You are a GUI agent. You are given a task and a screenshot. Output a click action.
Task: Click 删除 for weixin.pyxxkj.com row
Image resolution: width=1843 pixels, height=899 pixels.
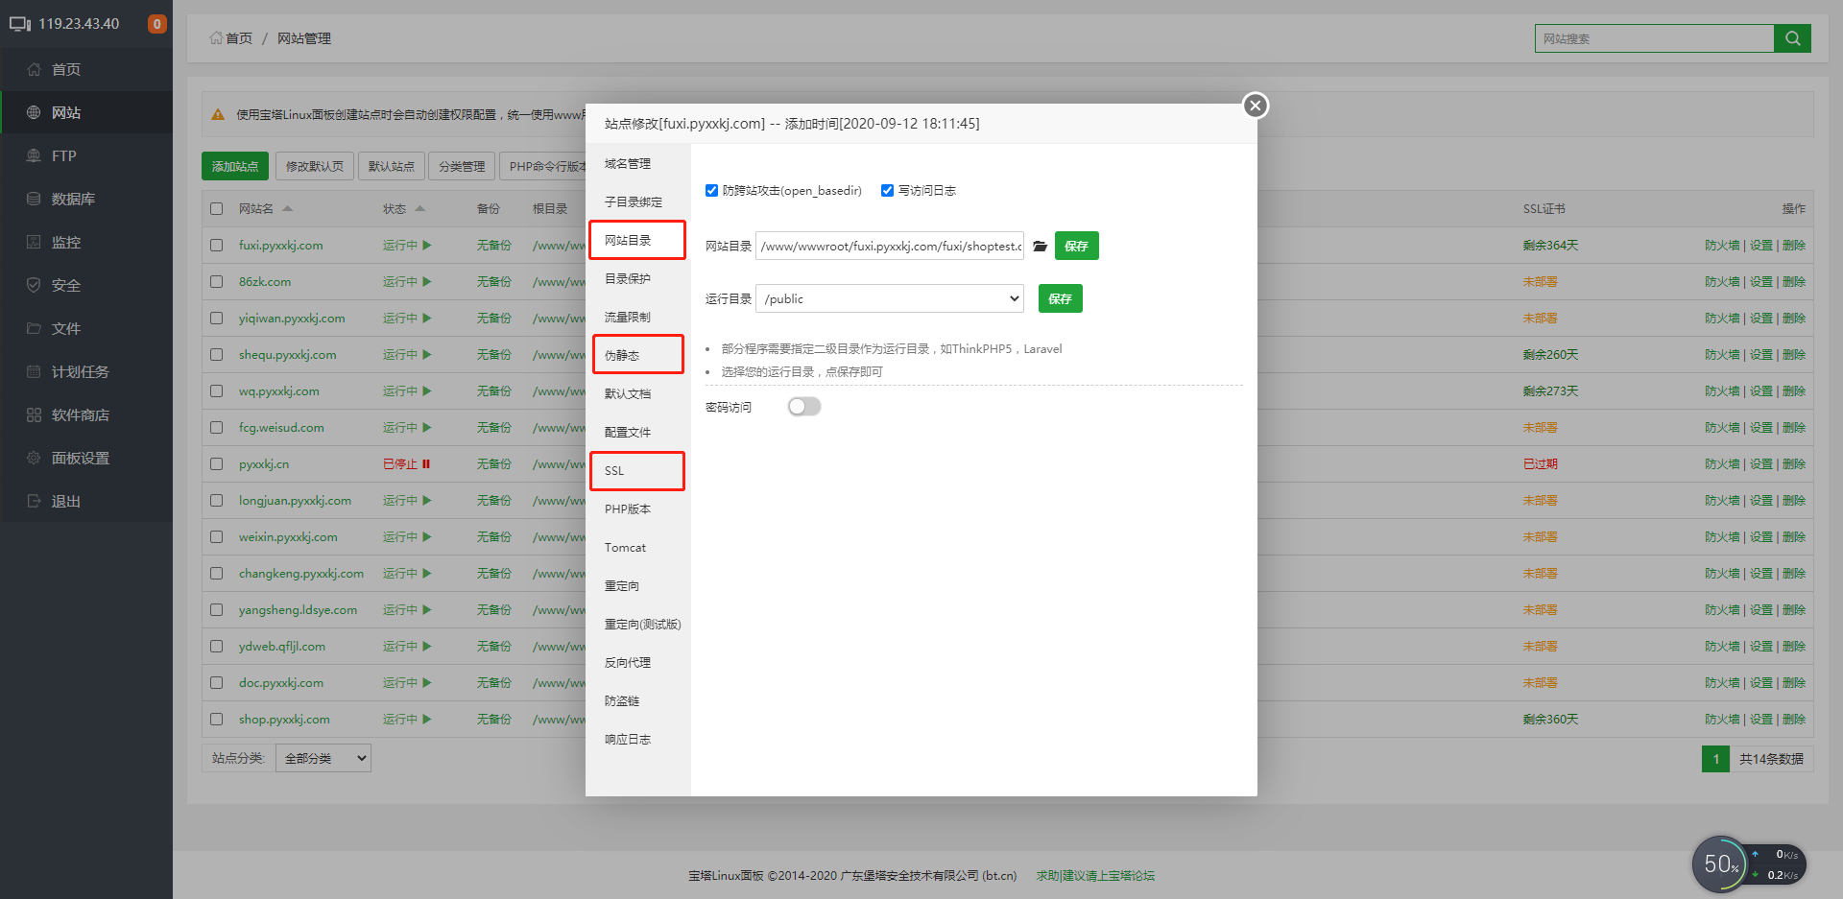point(1794,537)
